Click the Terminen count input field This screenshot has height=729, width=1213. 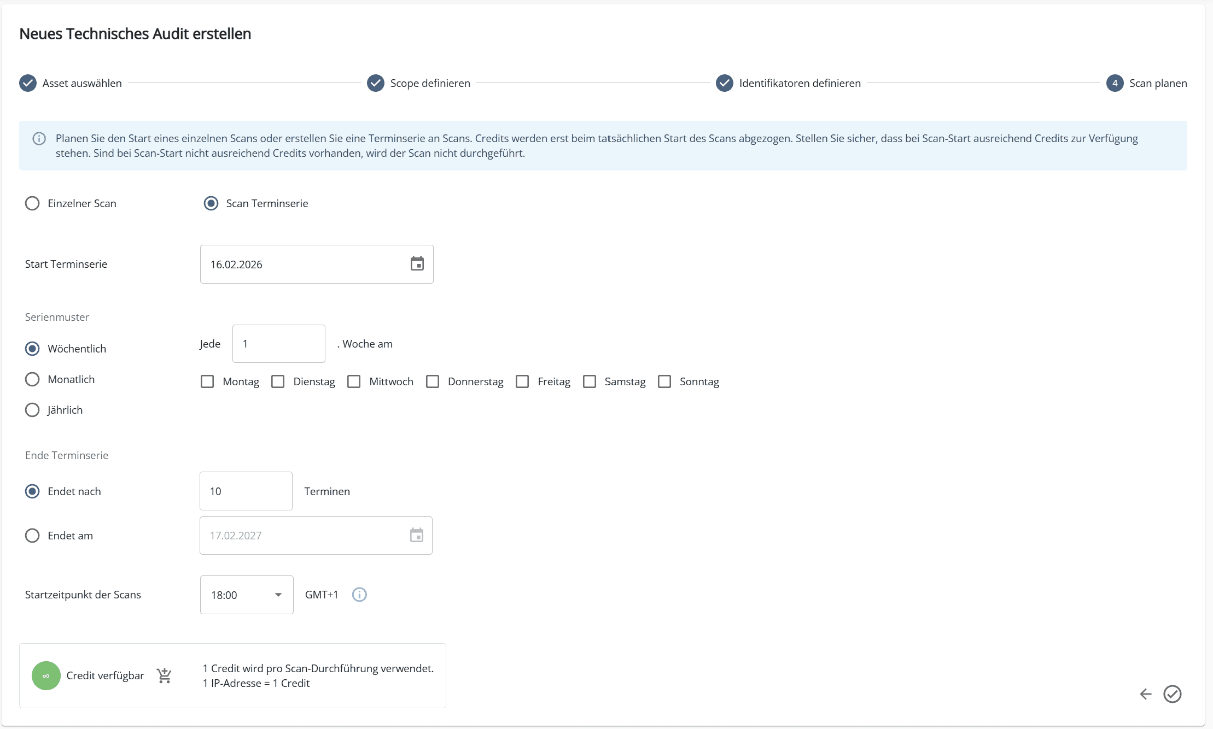[x=246, y=491]
